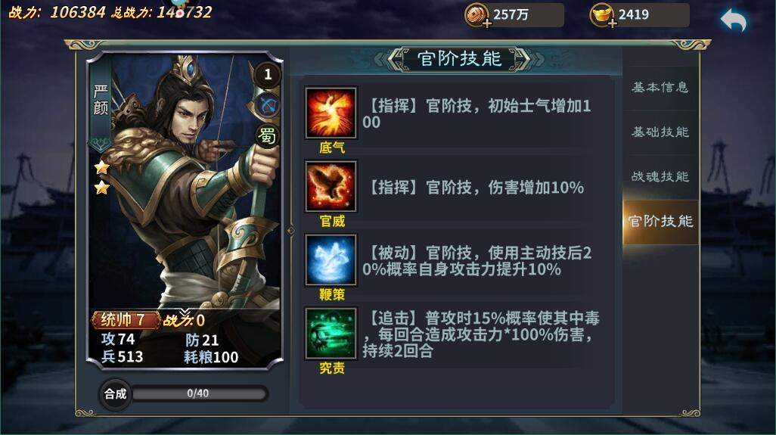Image resolution: width=776 pixels, height=435 pixels.
Task: Tap the level 1 badge on card
Action: pyautogui.click(x=268, y=75)
